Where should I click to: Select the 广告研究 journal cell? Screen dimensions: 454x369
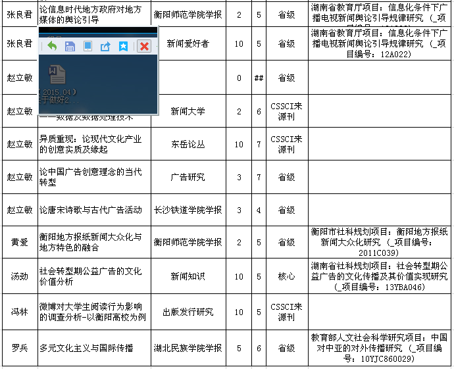click(x=188, y=178)
